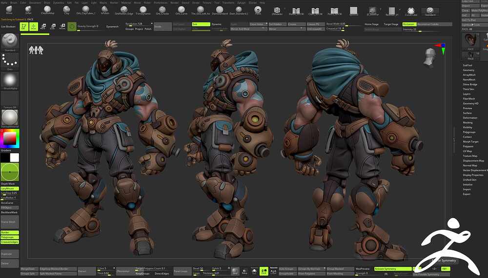Open the Brush menu

[14, 2]
